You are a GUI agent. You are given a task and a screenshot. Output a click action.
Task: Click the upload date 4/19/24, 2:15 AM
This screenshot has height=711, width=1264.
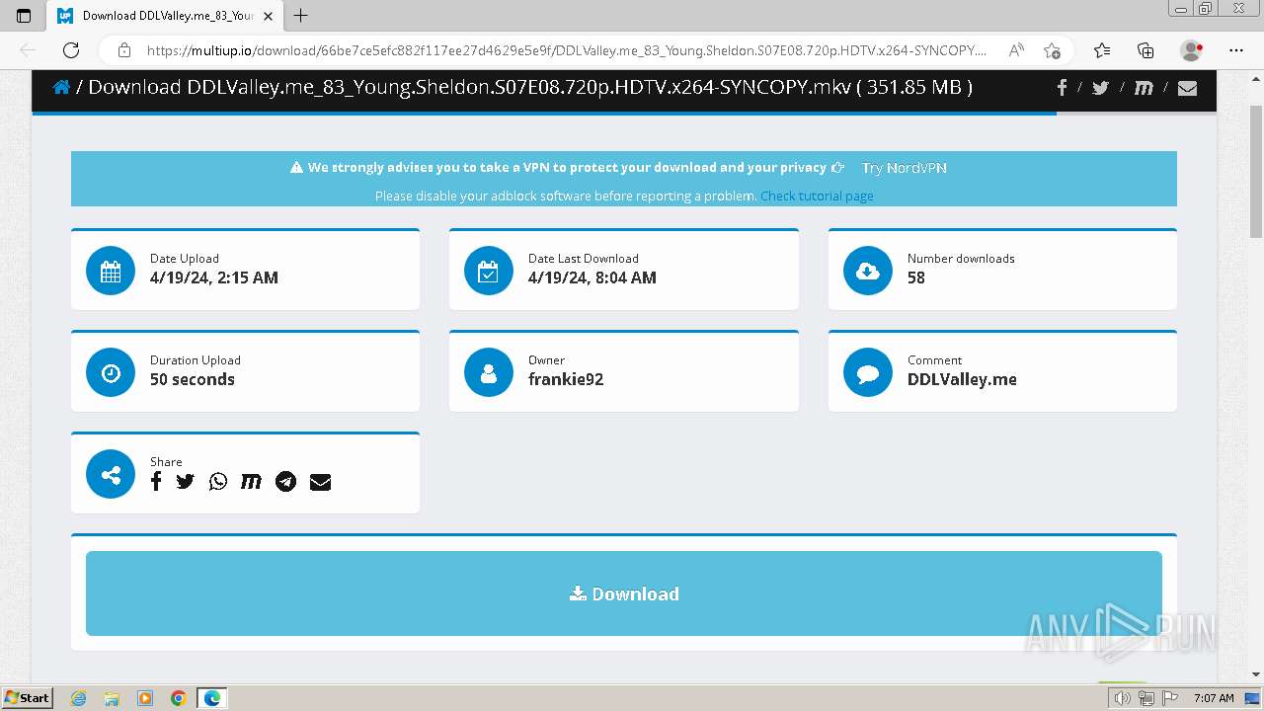214,277
